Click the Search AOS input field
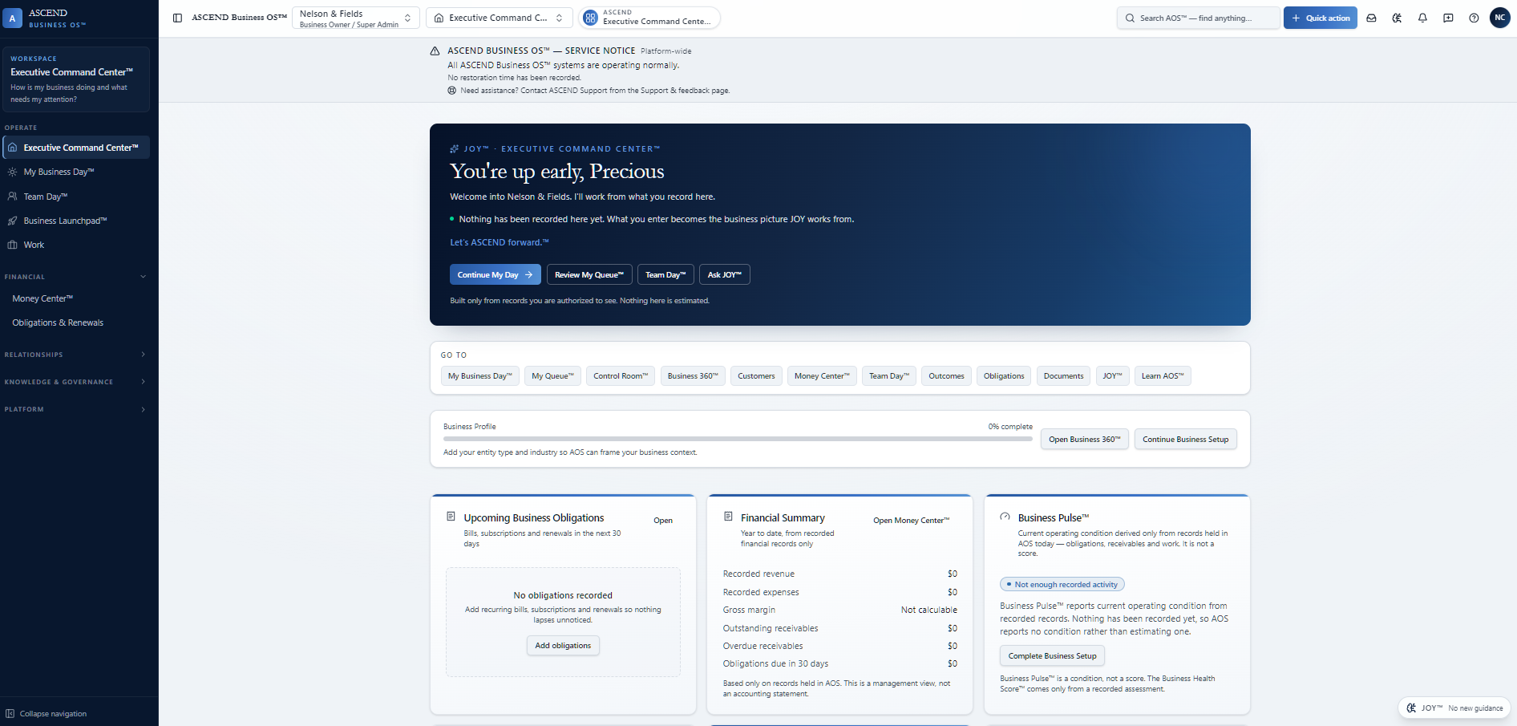 [1198, 18]
